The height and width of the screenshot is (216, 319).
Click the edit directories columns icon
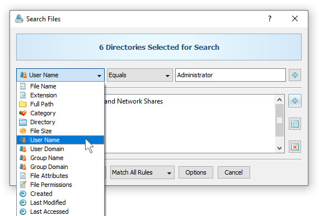[295, 124]
